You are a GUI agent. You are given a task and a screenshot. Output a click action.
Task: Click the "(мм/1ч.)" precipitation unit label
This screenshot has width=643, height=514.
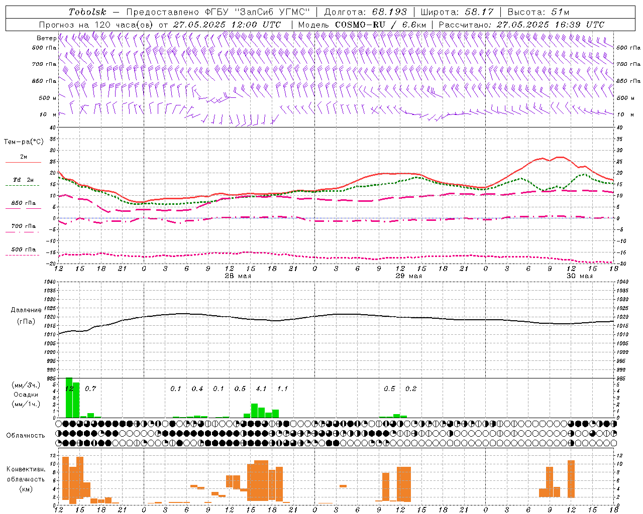tap(26, 404)
